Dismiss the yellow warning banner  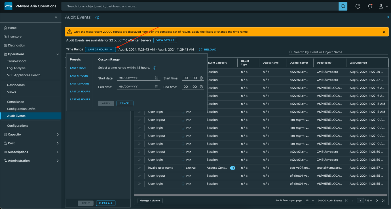(x=384, y=32)
